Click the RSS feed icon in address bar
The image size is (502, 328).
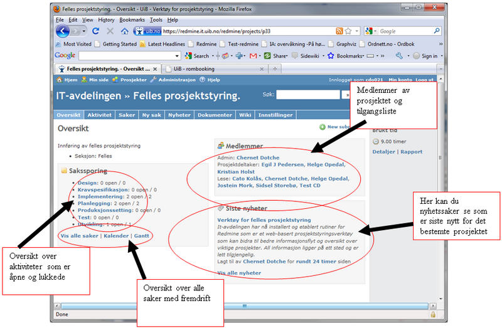[x=339, y=31]
